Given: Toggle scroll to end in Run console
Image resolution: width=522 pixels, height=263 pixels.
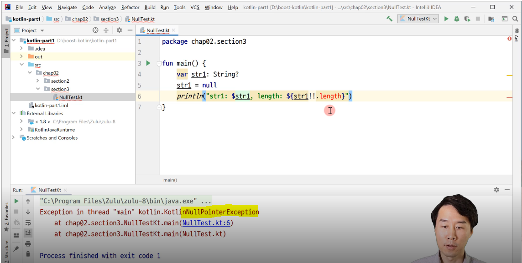Looking at the screenshot, I should click(28, 233).
